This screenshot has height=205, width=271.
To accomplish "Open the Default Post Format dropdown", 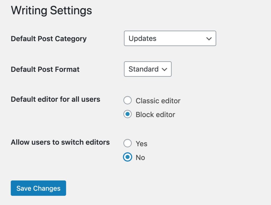I will [x=148, y=69].
